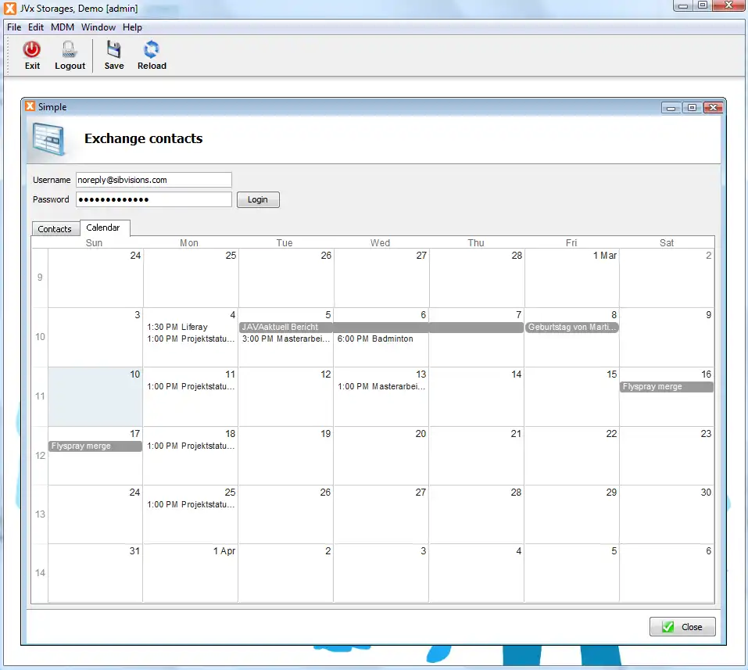Select the day cell for the 20th

click(x=381, y=456)
